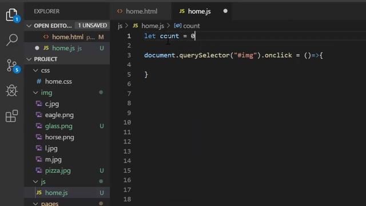
Task: Click the closing brace on line 5
Action: point(146,74)
